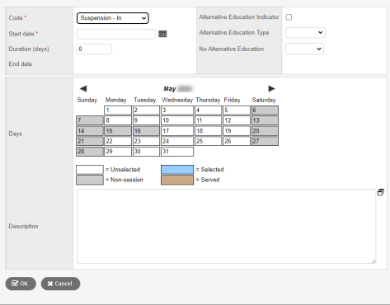Click non-session day 16 (Tuesday)

click(146, 131)
